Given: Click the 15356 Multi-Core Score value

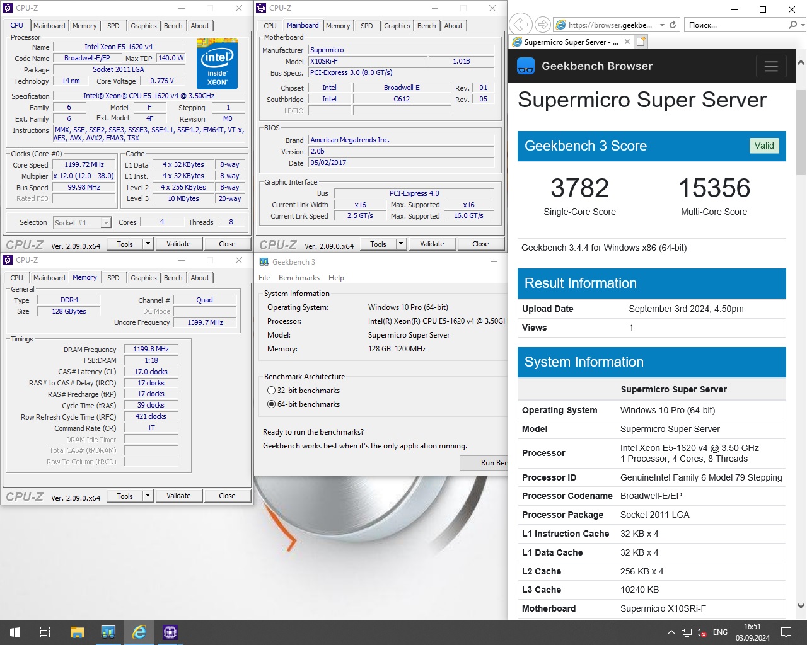Looking at the screenshot, I should [714, 188].
